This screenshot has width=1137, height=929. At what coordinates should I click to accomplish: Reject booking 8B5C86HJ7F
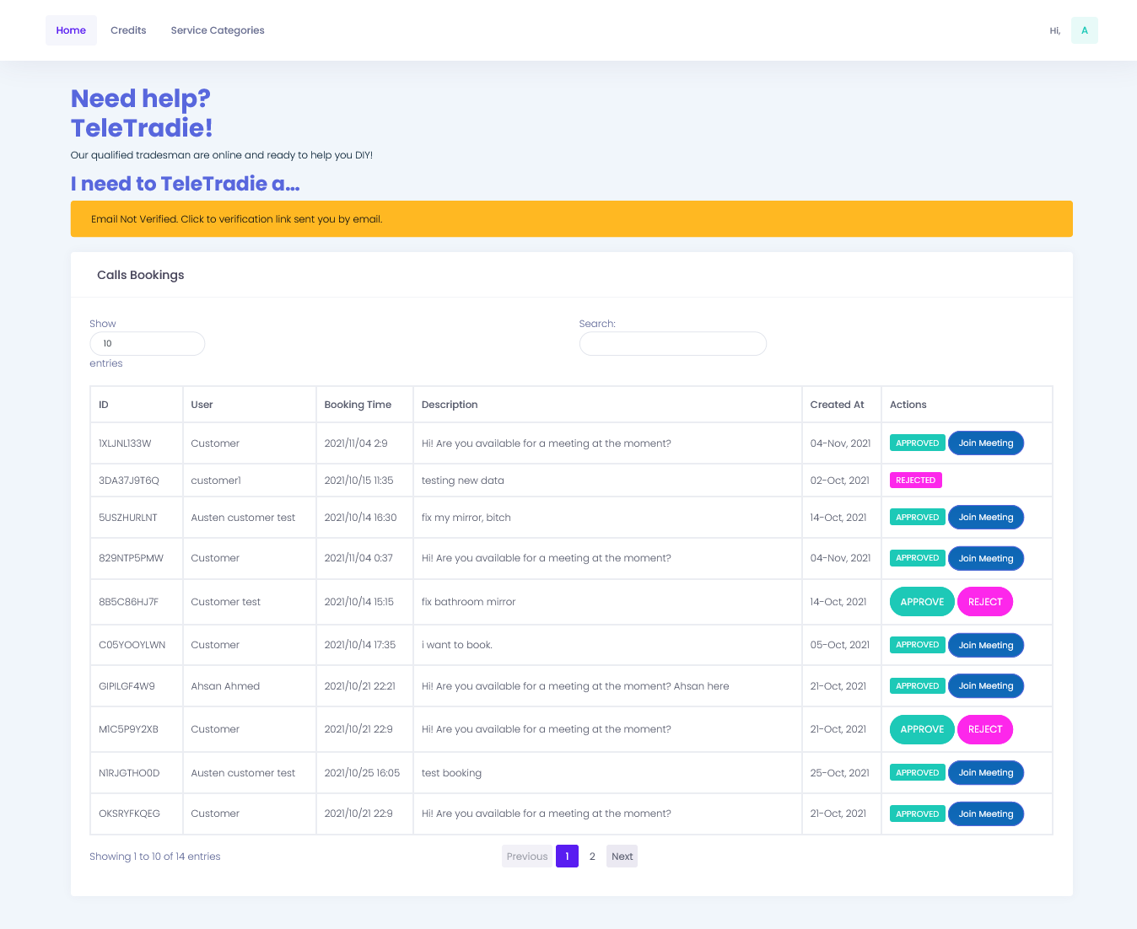pos(984,602)
